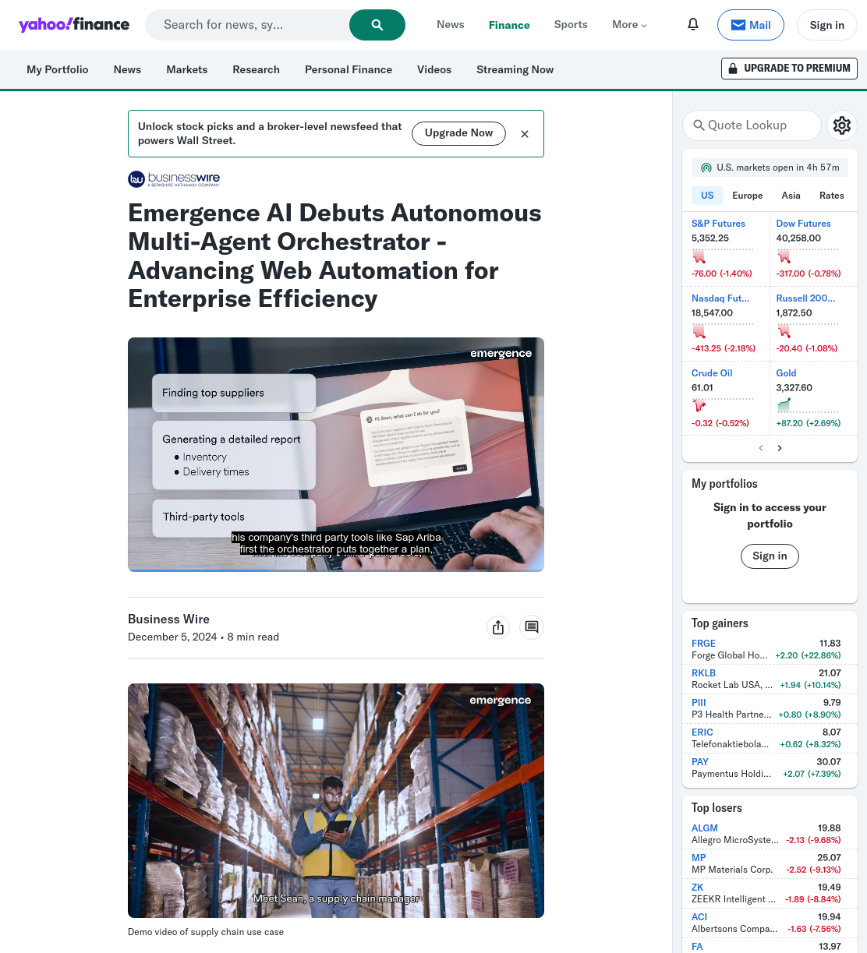Image resolution: width=867 pixels, height=953 pixels.
Task: Click the article share icon
Action: [x=498, y=627]
